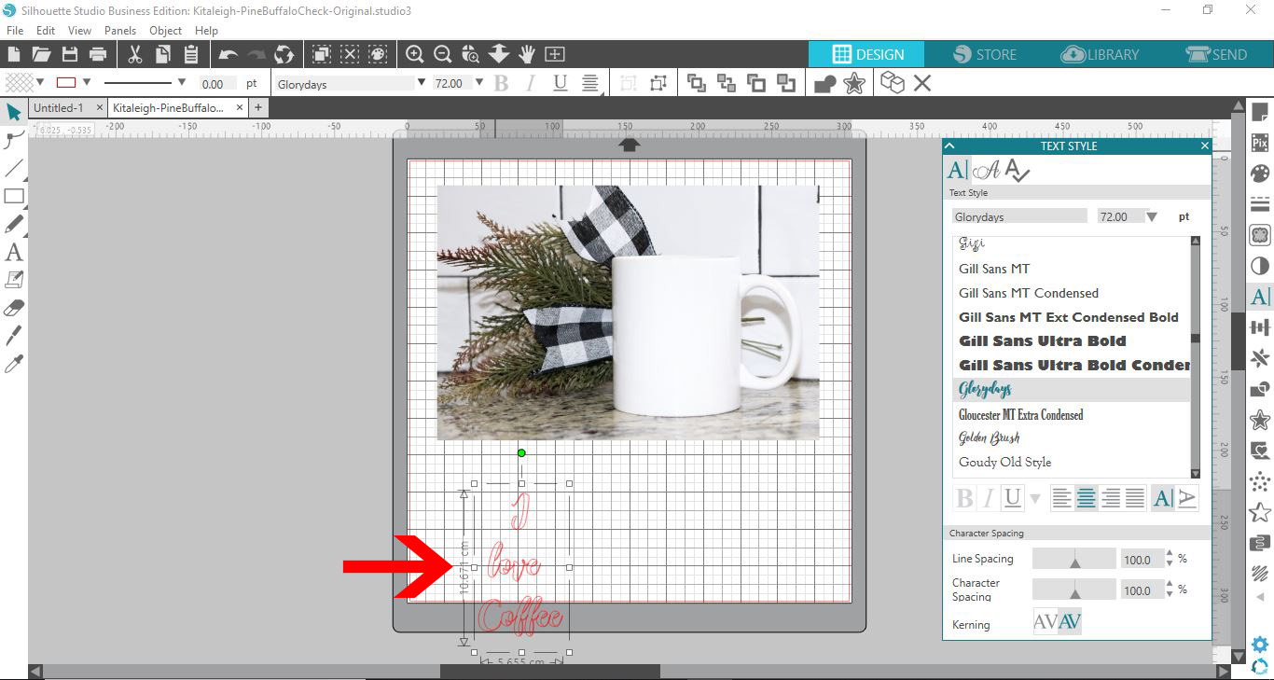
Task: Open the line style dropdown arrow
Action: pos(181,82)
